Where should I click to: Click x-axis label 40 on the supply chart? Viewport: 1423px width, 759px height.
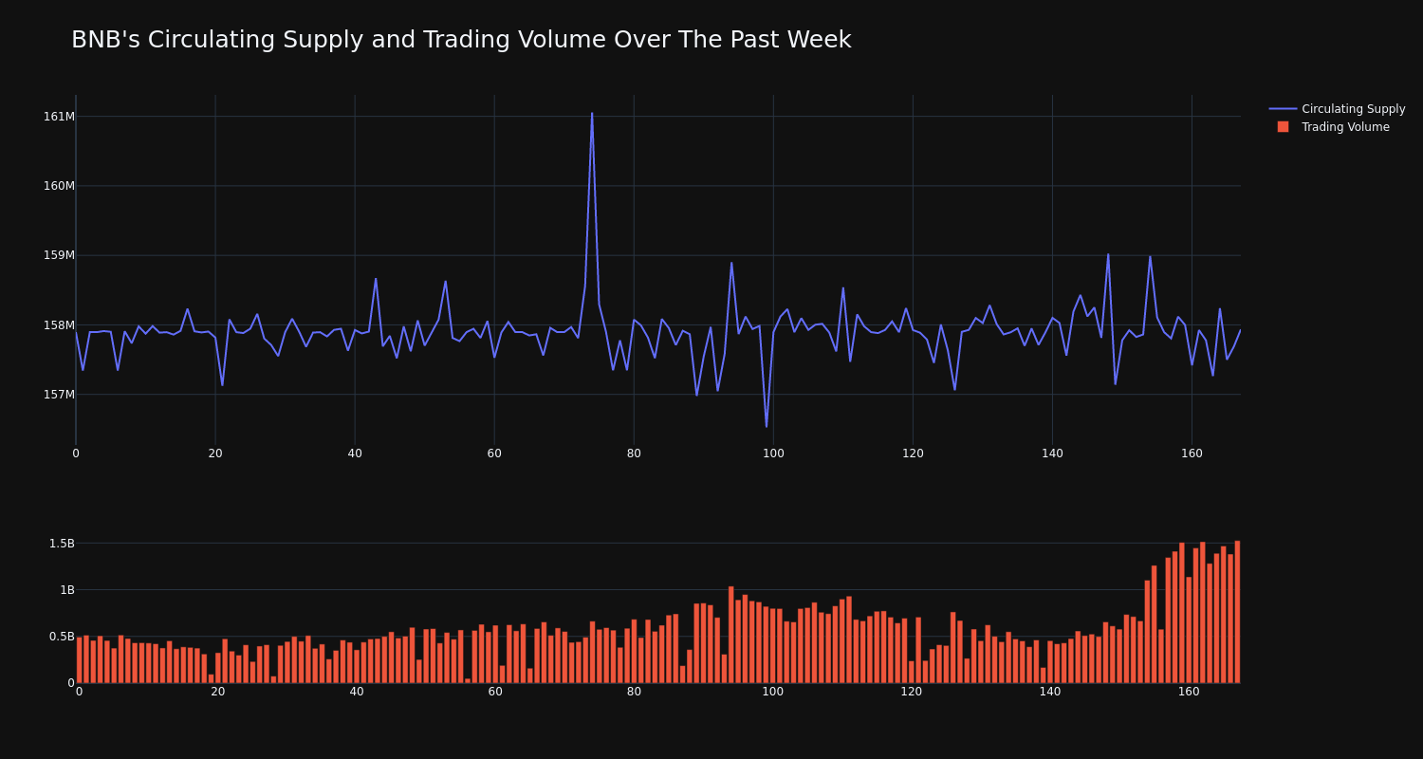coord(355,454)
